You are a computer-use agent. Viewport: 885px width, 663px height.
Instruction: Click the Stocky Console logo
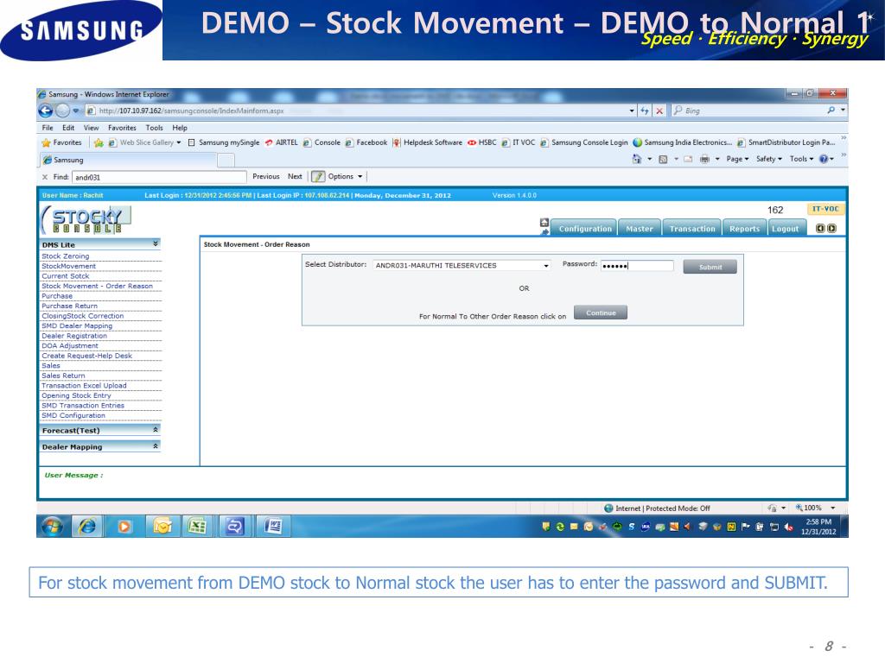[x=86, y=220]
